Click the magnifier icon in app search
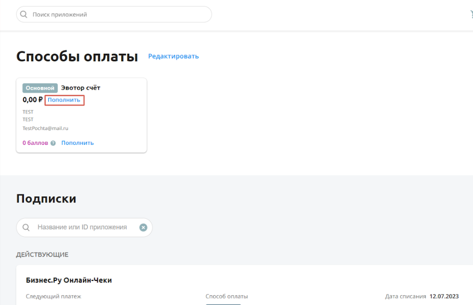Viewport: 473px width, 305px height. click(24, 14)
